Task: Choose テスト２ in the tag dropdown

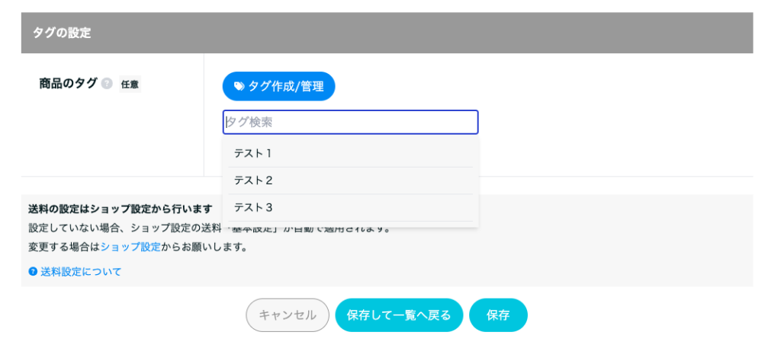Action: point(350,180)
